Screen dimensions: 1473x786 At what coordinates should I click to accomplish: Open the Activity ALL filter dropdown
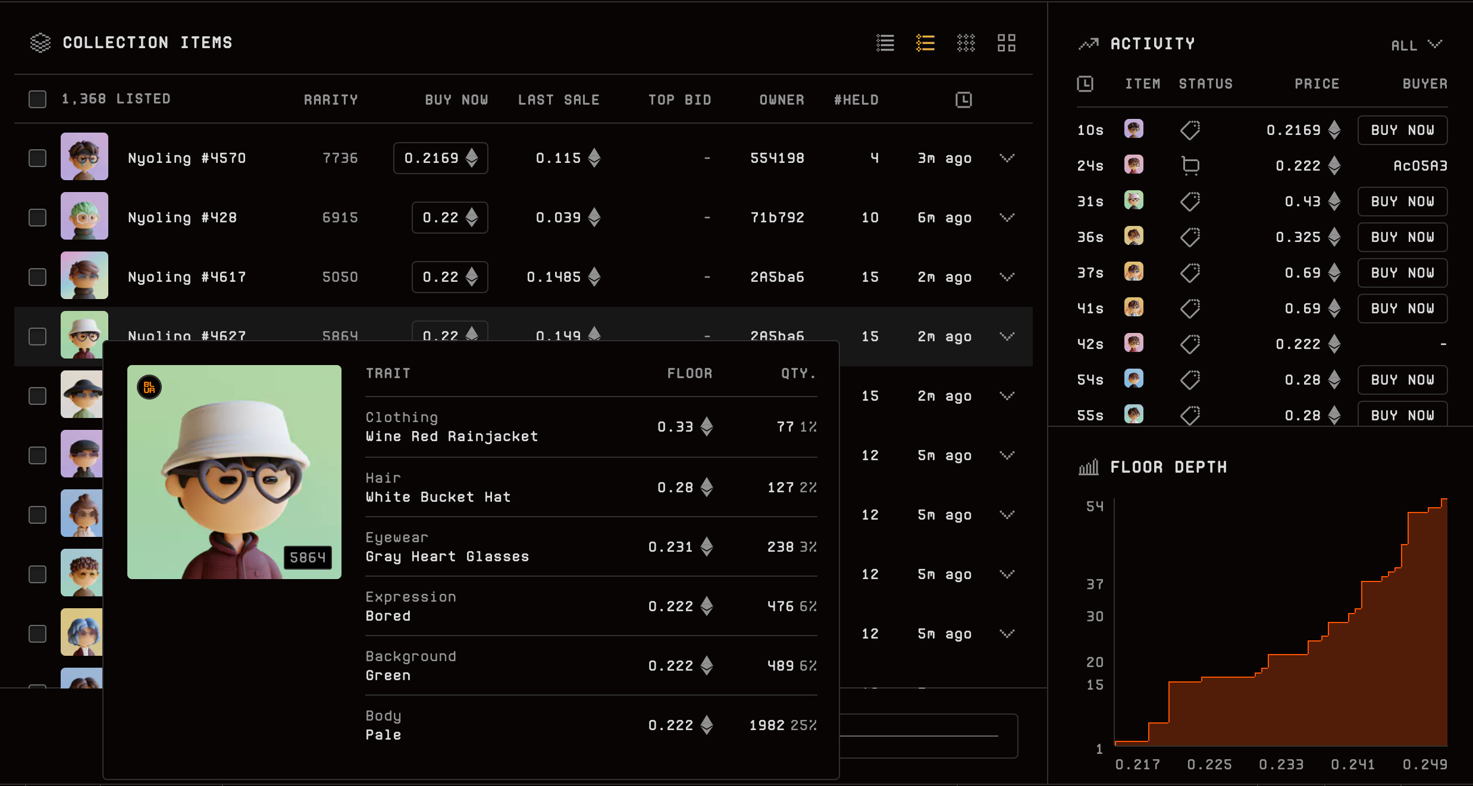point(1416,45)
